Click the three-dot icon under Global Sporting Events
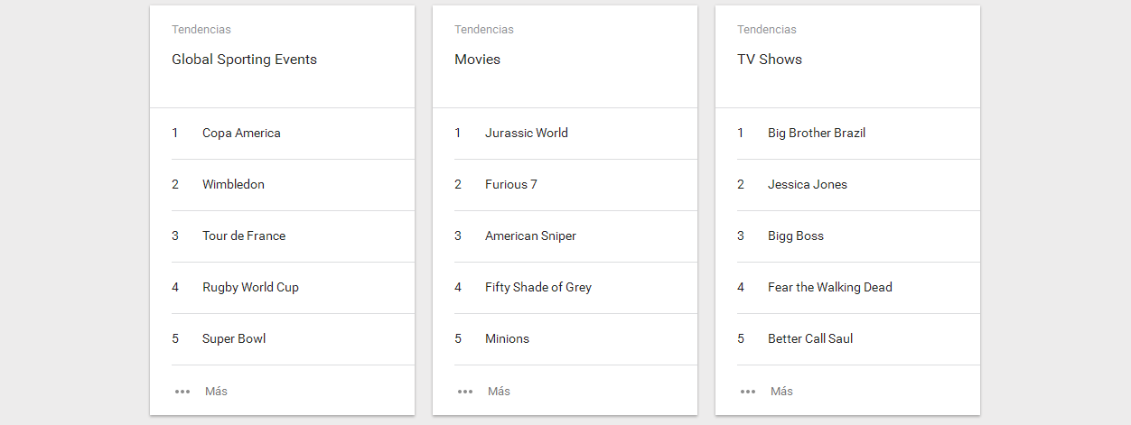This screenshot has height=425, width=1131. tap(182, 392)
